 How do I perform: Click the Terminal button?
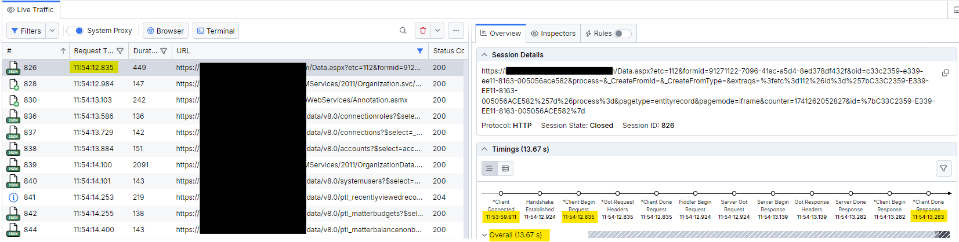point(216,31)
